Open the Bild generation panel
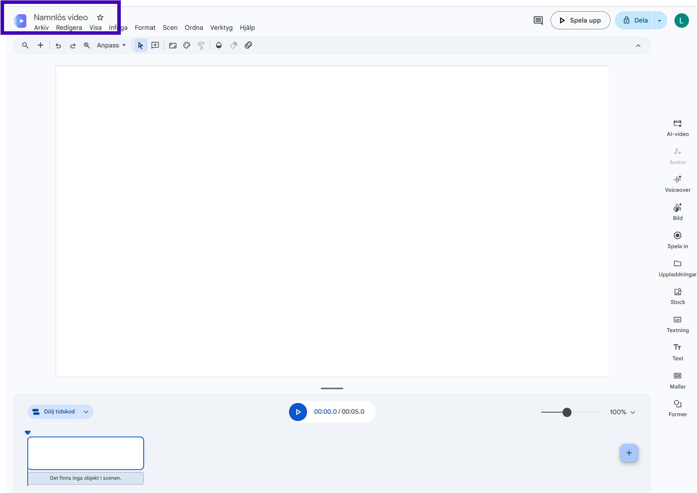The width and height of the screenshot is (697, 493). click(x=678, y=212)
